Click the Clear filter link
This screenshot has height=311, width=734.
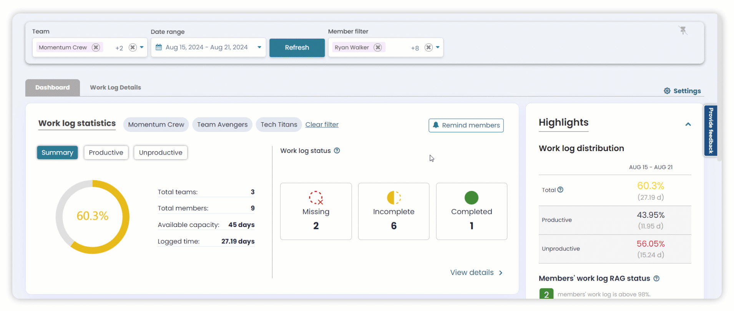click(322, 125)
